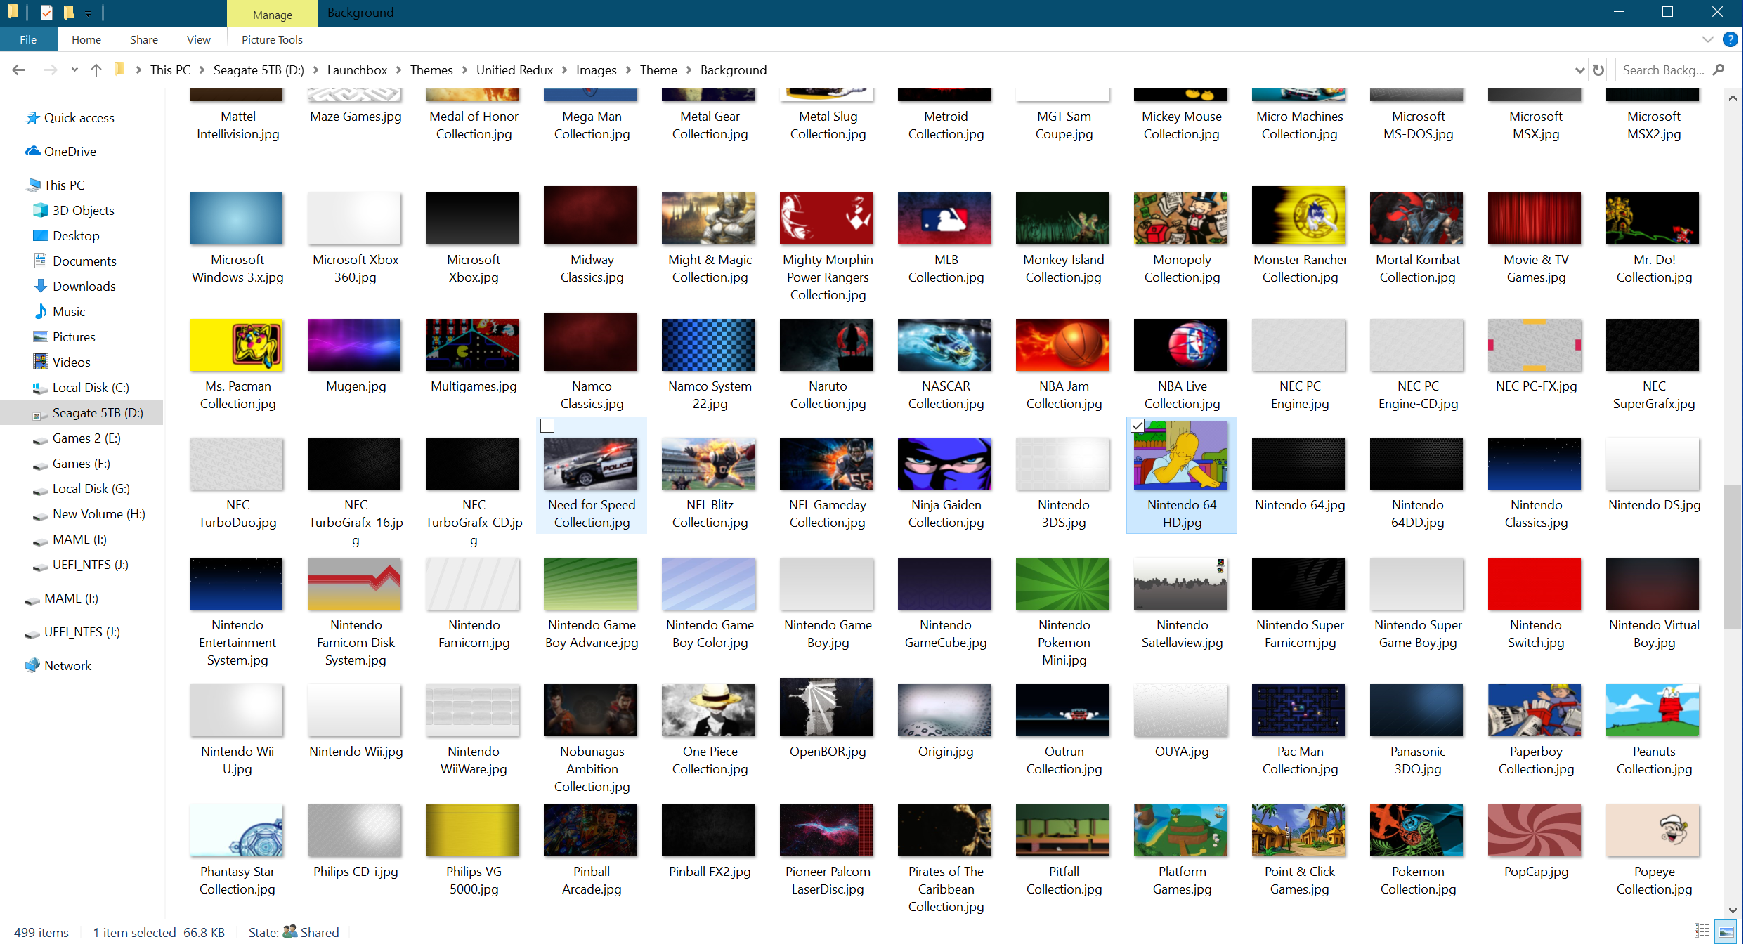Refresh the Background folder view

point(1598,70)
